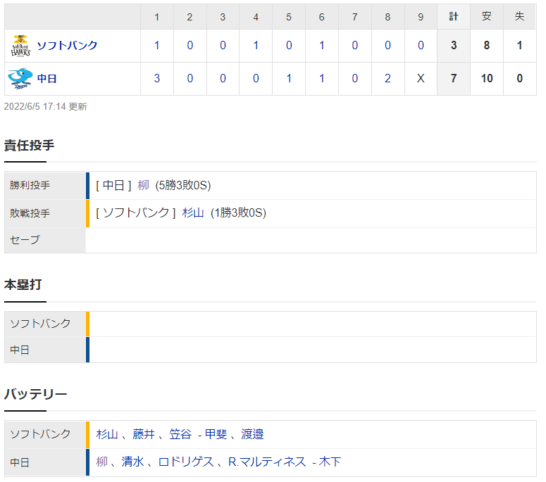Open the 中日 team link in scoreboard
This screenshot has width=546, height=482.
(x=47, y=79)
